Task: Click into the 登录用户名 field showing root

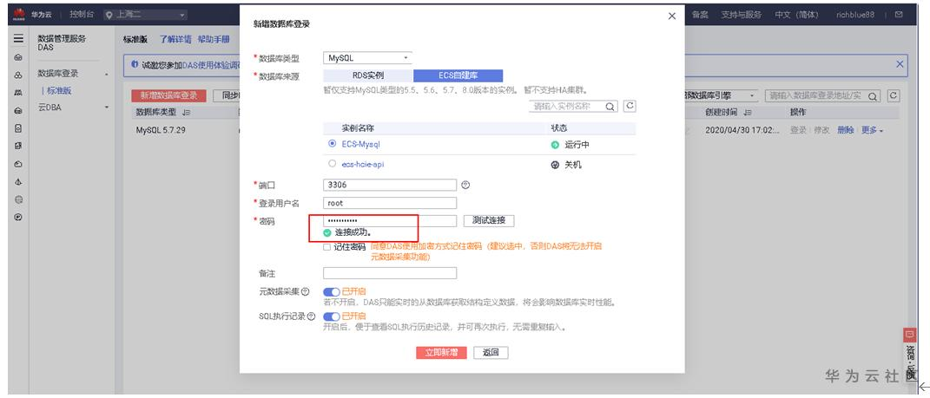Action: 390,203
